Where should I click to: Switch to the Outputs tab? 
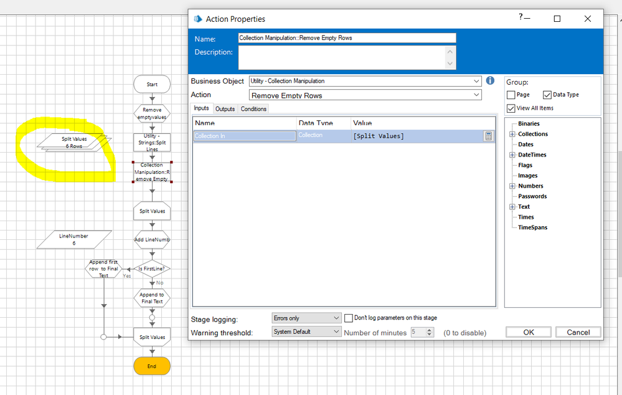(225, 109)
